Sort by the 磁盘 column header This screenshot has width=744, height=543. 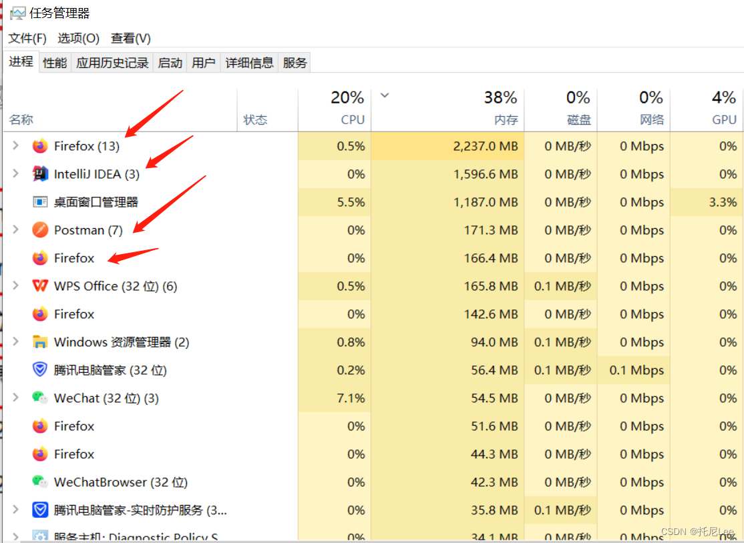coord(561,110)
